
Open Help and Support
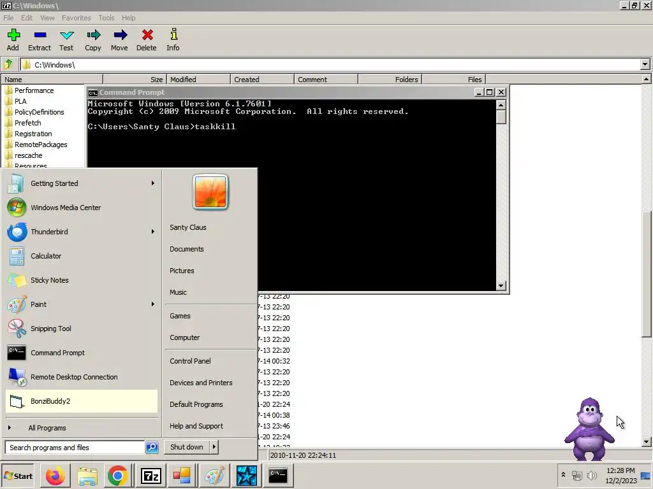click(x=196, y=426)
